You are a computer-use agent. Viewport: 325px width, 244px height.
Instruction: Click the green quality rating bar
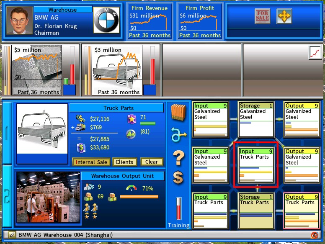coord(147,123)
